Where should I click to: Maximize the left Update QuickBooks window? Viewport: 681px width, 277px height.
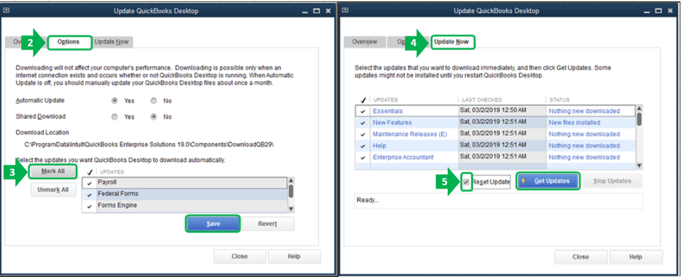pos(317,12)
